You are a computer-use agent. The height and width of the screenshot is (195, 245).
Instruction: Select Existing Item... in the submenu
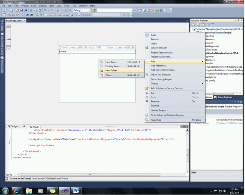click(113, 66)
